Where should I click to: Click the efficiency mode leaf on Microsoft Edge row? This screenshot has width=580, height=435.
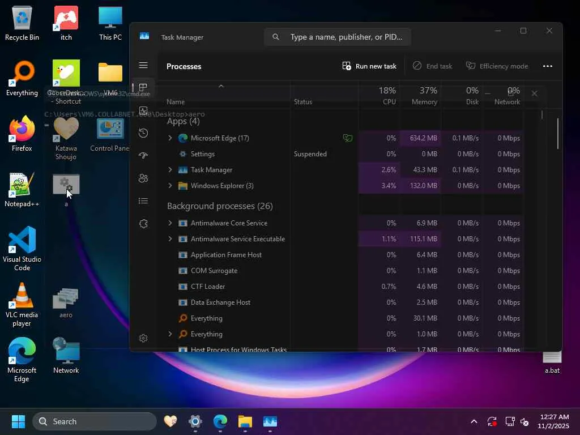pyautogui.click(x=347, y=138)
